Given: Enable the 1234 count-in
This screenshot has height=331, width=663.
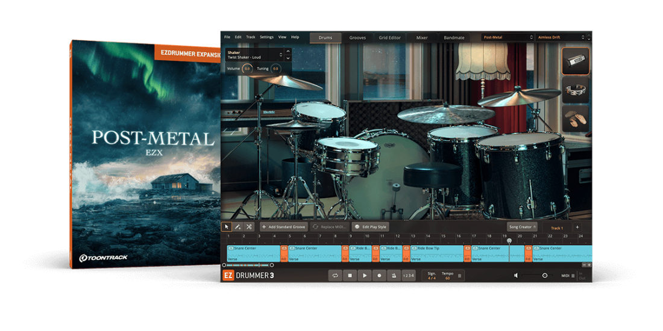Looking at the screenshot, I should tap(409, 276).
